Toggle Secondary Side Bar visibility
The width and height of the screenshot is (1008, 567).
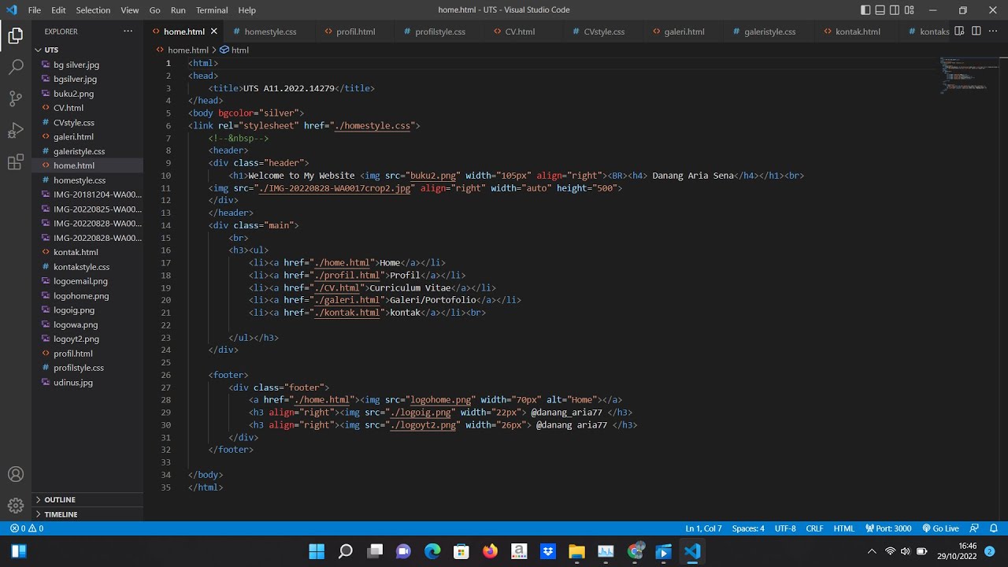coord(895,10)
